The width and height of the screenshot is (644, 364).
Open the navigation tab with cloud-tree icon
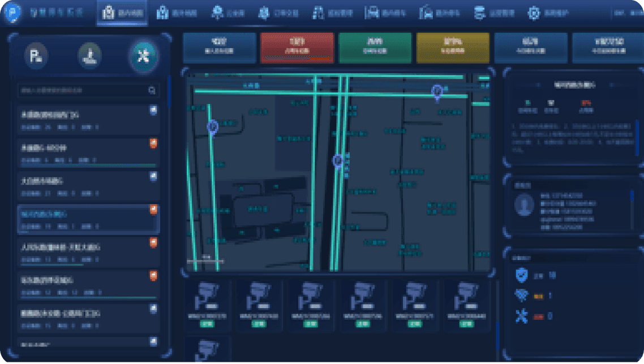[228, 13]
